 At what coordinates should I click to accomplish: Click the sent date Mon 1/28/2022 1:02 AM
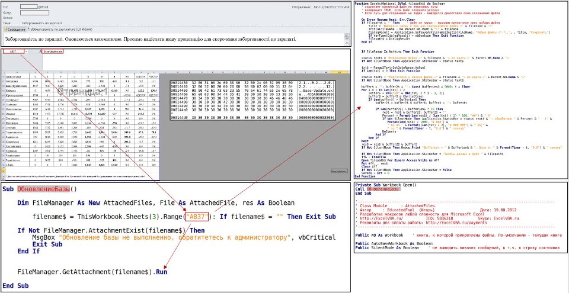(x=331, y=7)
